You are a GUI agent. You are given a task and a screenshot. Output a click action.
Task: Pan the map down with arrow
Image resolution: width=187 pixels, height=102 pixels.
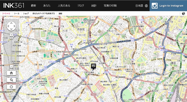pos(11,29)
